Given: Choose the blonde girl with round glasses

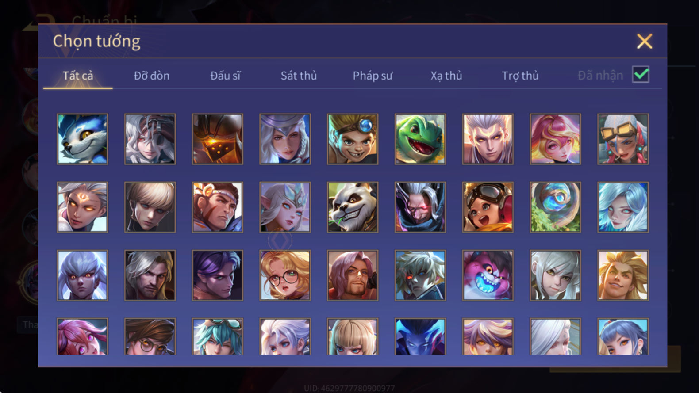Looking at the screenshot, I should pyautogui.click(x=285, y=275).
